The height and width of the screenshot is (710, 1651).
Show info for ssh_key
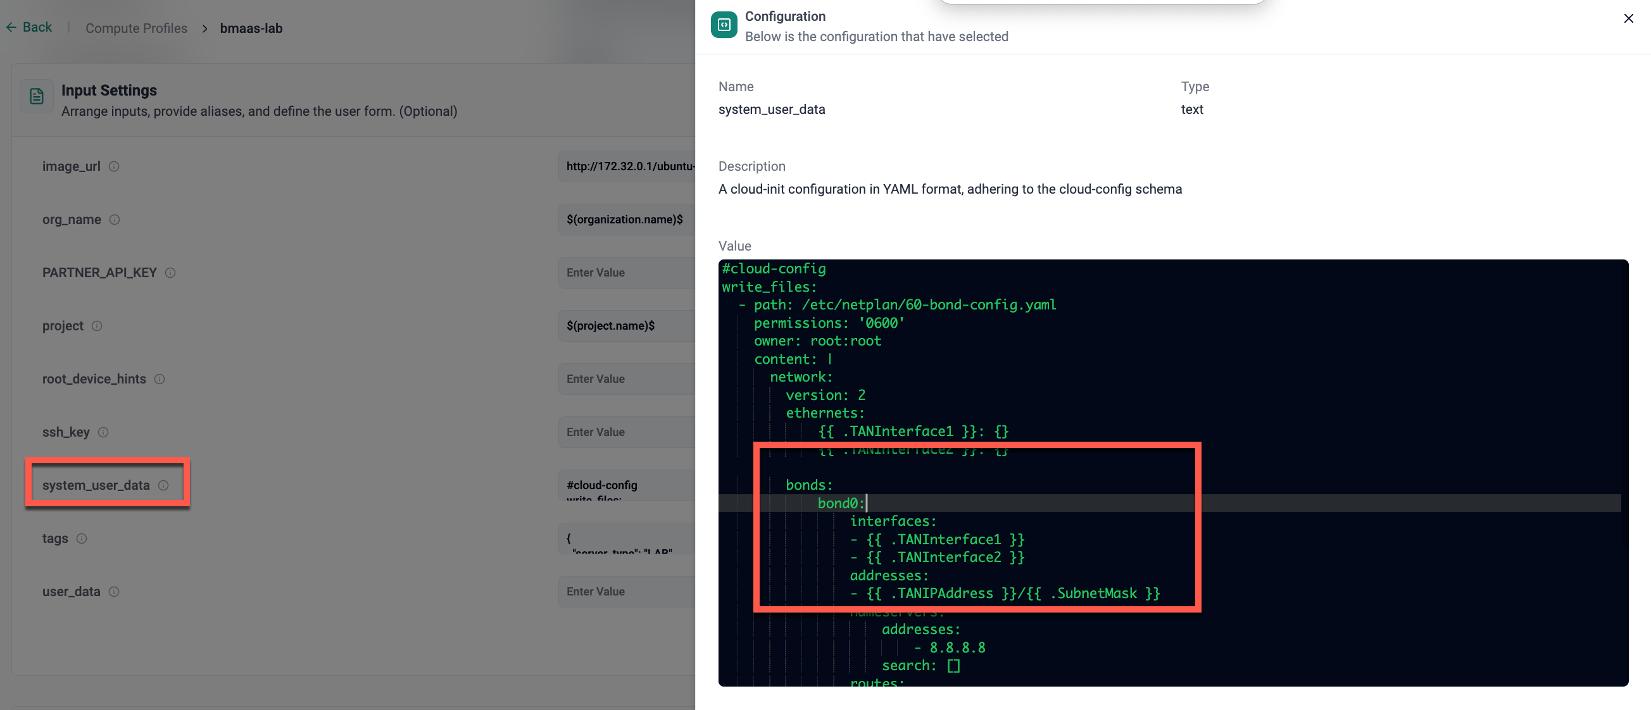coord(103,433)
